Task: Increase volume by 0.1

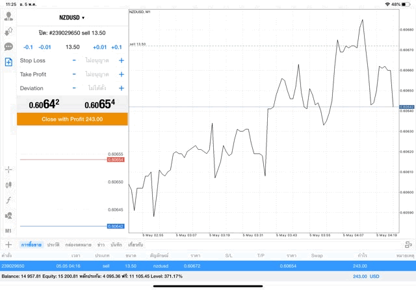Action: (x=116, y=47)
